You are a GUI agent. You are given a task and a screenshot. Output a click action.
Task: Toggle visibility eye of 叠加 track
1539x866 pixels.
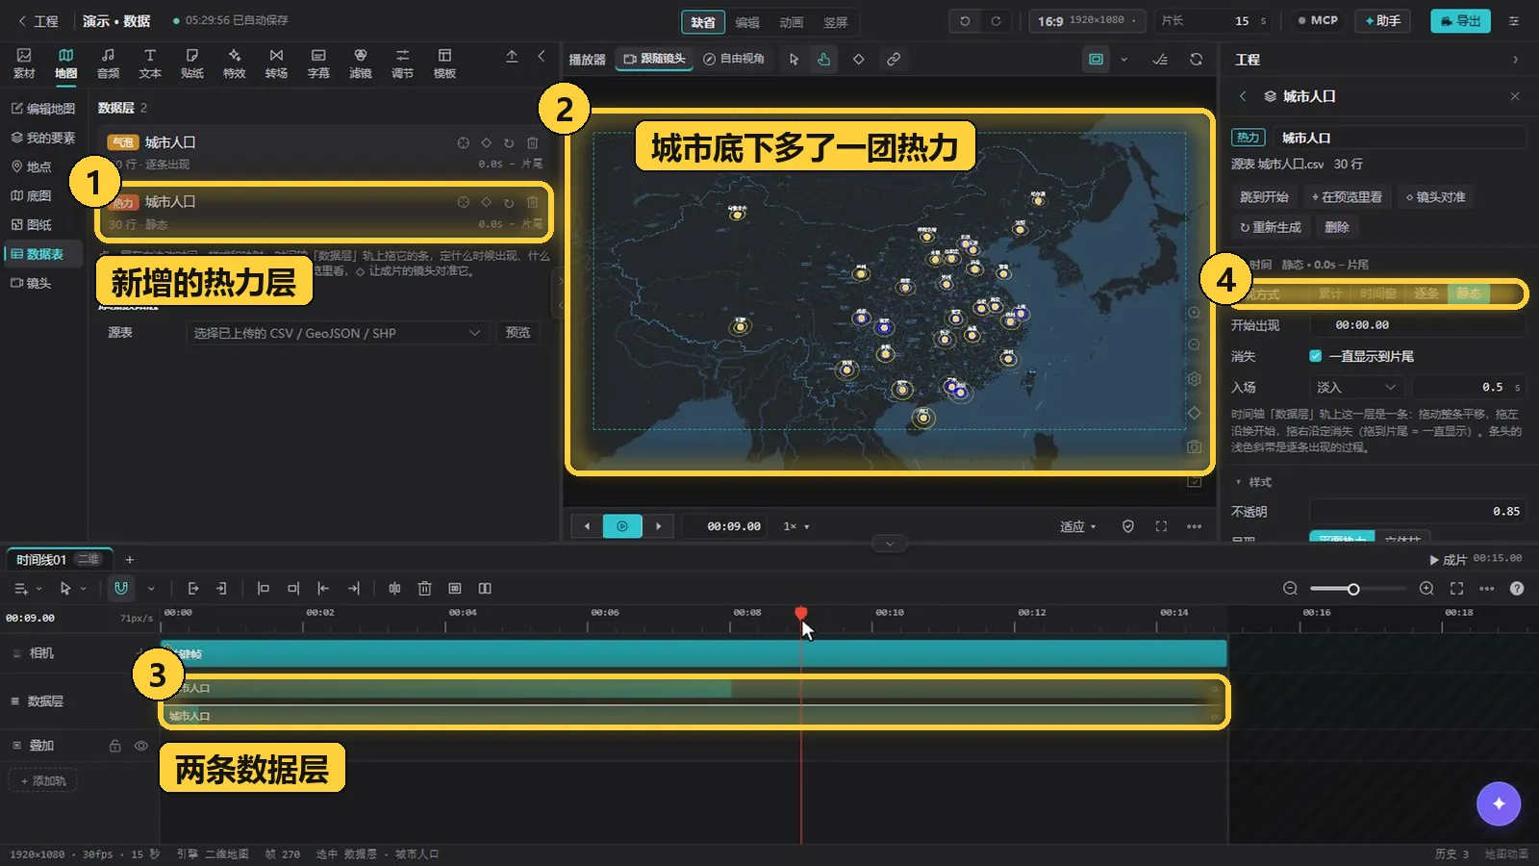tap(141, 746)
